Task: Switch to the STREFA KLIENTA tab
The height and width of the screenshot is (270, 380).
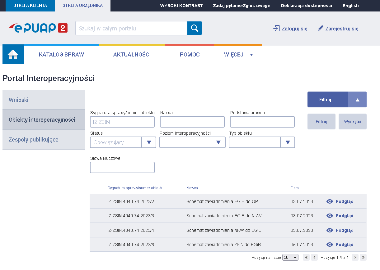Action: click(x=30, y=5)
